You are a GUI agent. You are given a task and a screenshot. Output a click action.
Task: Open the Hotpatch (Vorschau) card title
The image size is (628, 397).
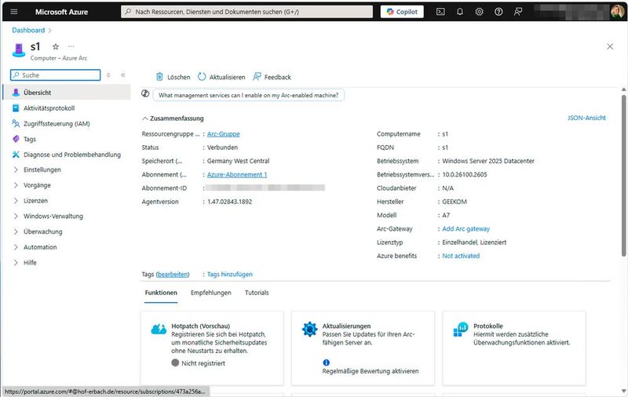click(x=201, y=326)
